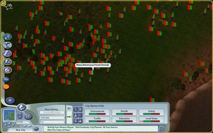The image size is (213, 133).
Task: Click the population count field
Action: 52,122
